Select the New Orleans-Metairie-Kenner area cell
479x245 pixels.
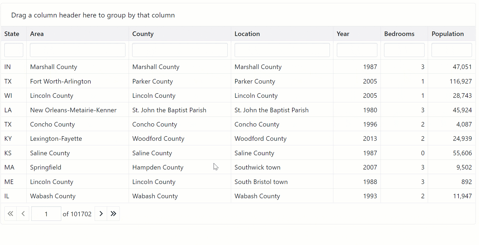73,110
